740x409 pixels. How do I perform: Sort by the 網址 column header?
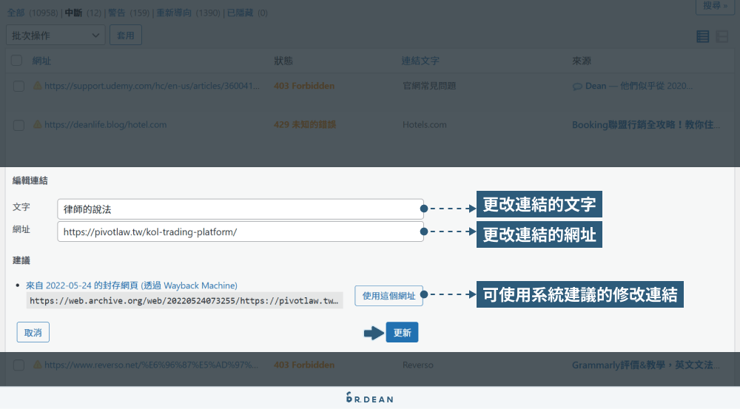41,61
